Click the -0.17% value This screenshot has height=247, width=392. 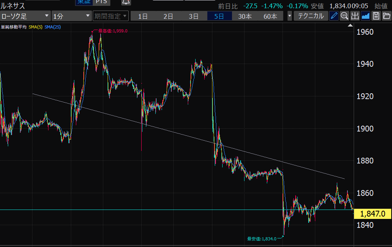[x=297, y=6]
